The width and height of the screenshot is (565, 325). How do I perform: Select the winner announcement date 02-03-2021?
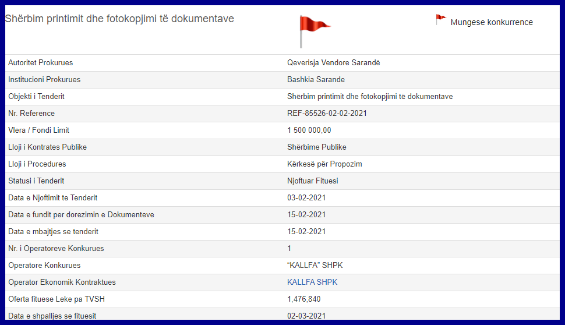coord(306,316)
